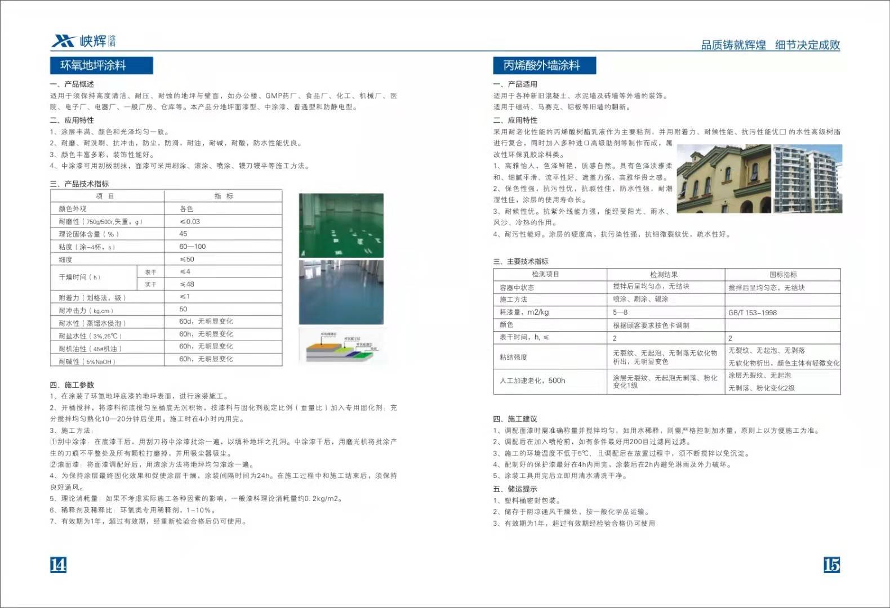Click the 峡辉 company logo
The image size is (890, 608).
tap(83, 41)
